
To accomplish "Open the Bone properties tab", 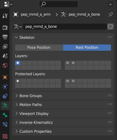I will [x=5, y=115].
